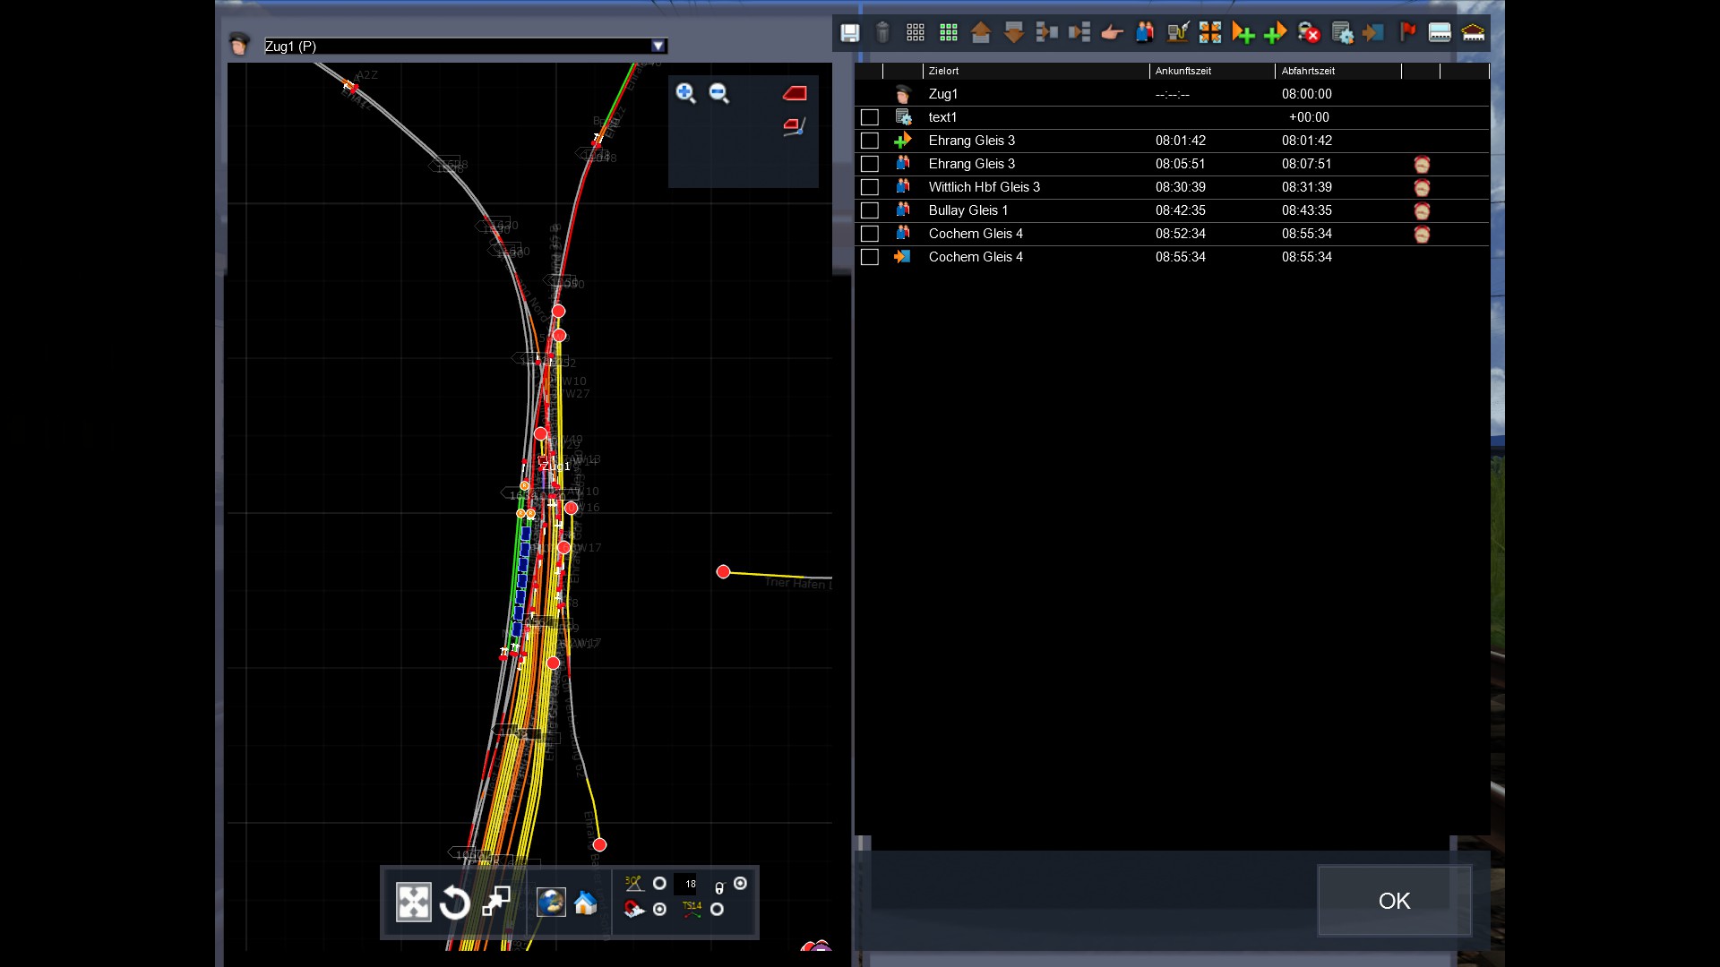Toggle the 30-degree gradient radio button

(x=660, y=884)
